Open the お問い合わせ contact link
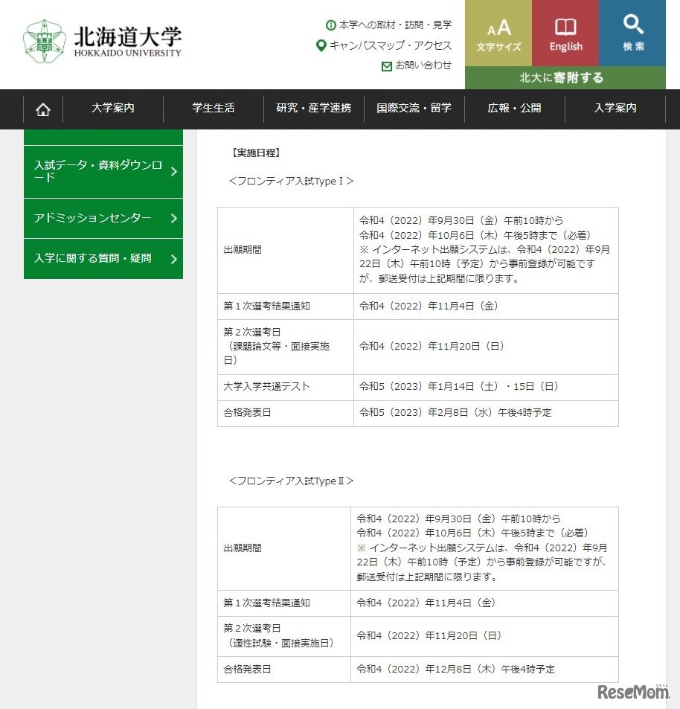680x709 pixels. point(423,65)
